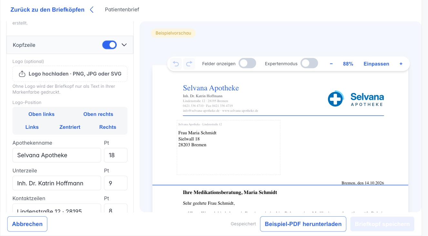Enable the Felder anzeigen switch
This screenshot has width=428, height=236.
247,63
